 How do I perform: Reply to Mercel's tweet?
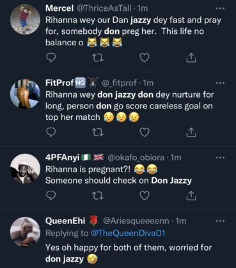tap(51, 57)
